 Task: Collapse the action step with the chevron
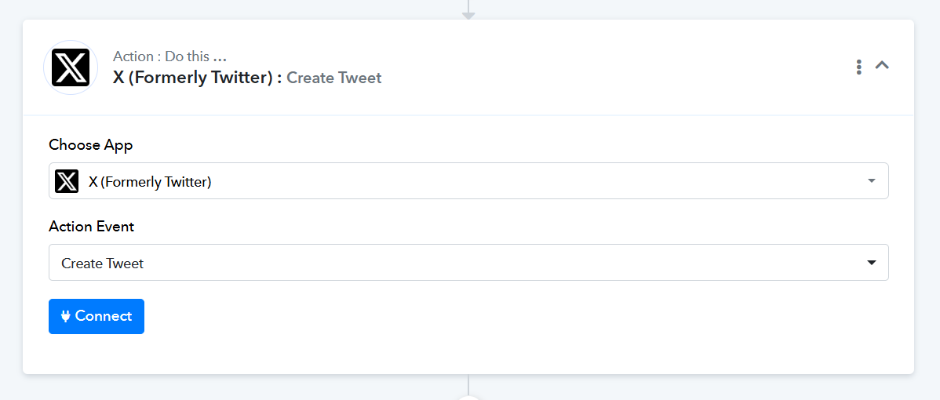click(882, 66)
